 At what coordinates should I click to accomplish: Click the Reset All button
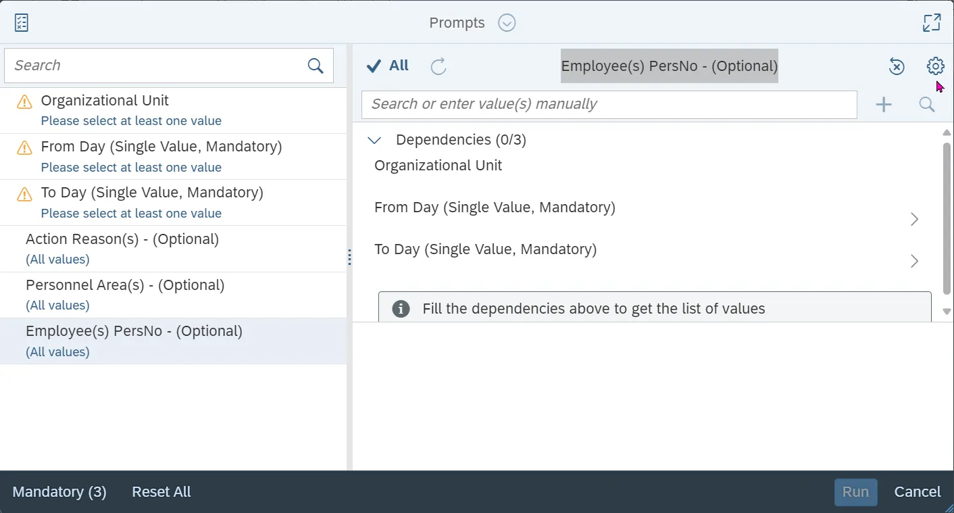161,492
